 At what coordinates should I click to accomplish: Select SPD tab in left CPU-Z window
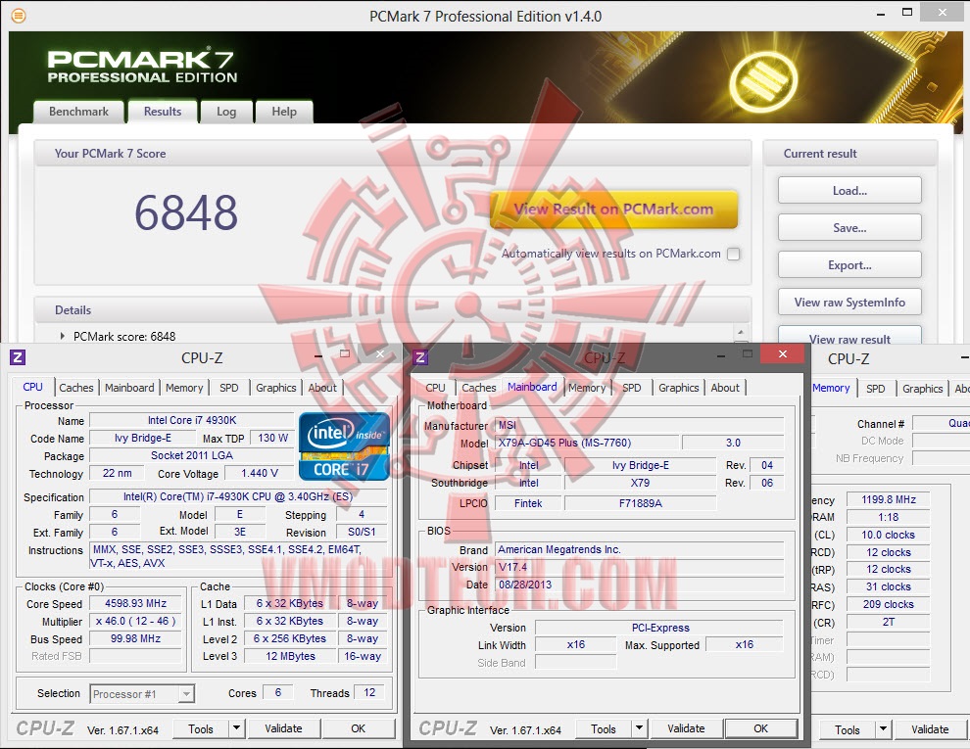click(229, 388)
